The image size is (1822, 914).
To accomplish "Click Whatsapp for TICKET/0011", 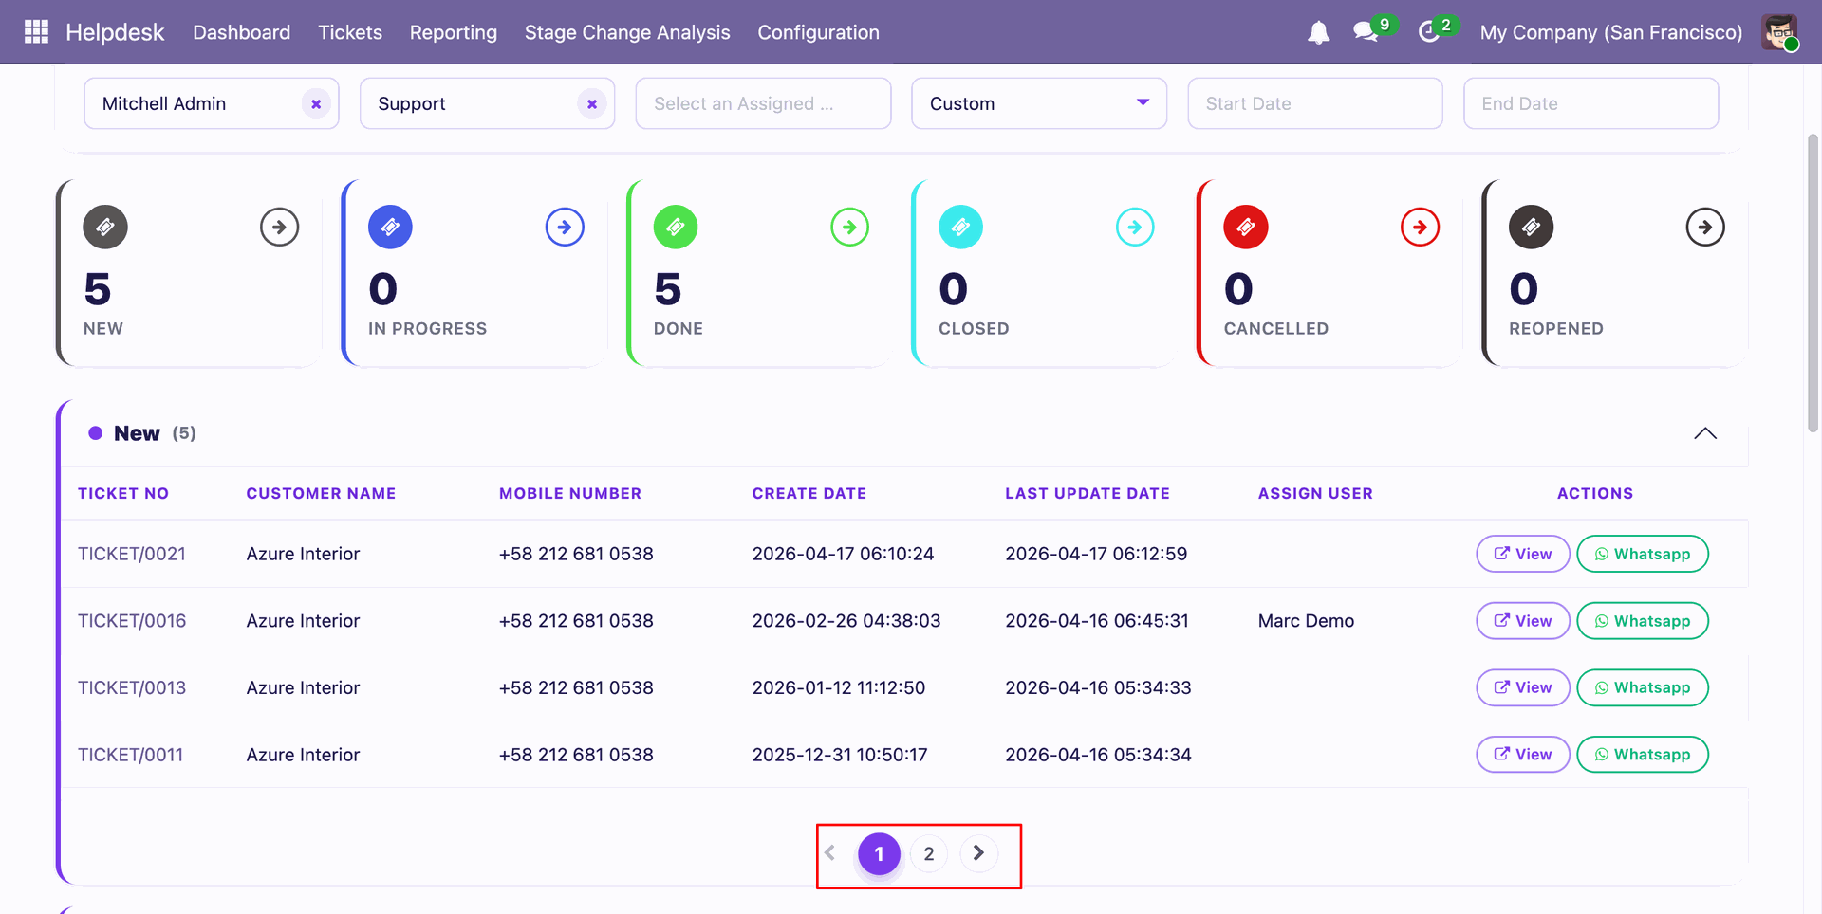I will click(x=1643, y=755).
